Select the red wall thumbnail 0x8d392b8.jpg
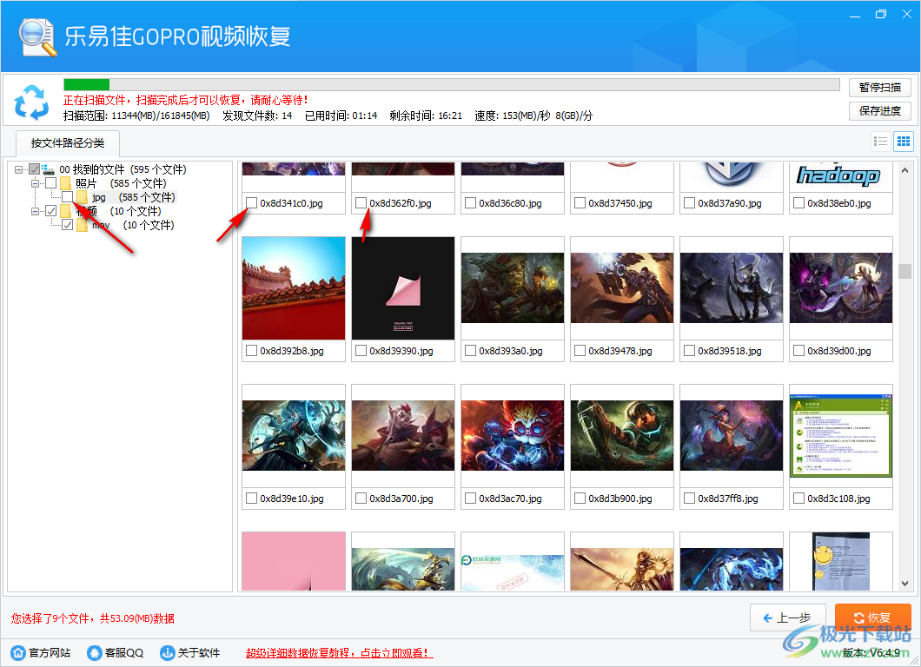 tap(294, 288)
